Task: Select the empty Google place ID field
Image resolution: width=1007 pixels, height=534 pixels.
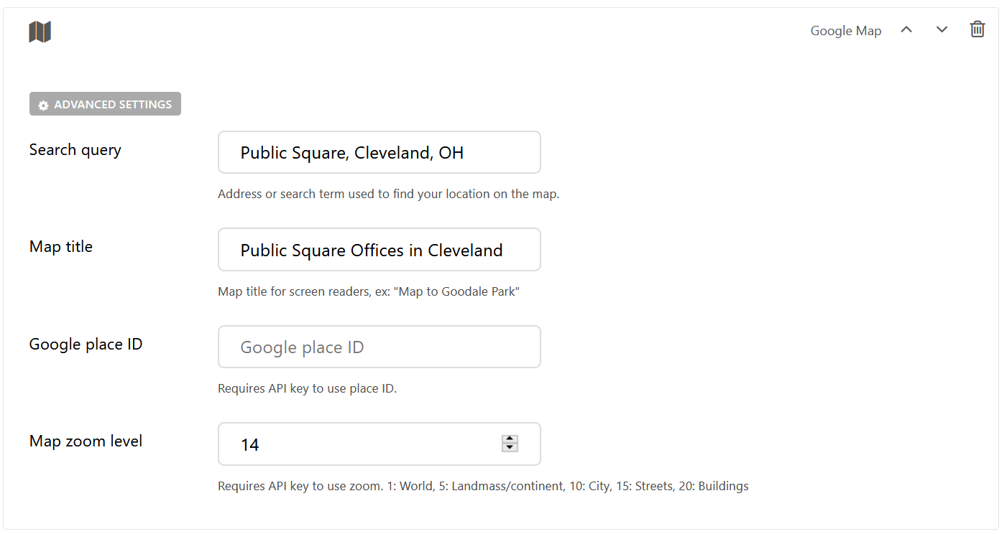Action: 379,347
